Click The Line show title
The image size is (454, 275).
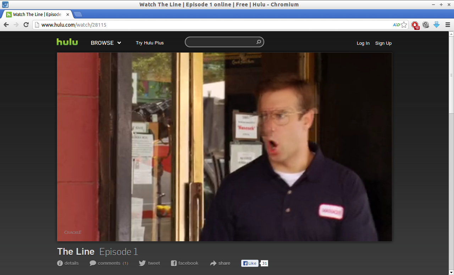(76, 252)
